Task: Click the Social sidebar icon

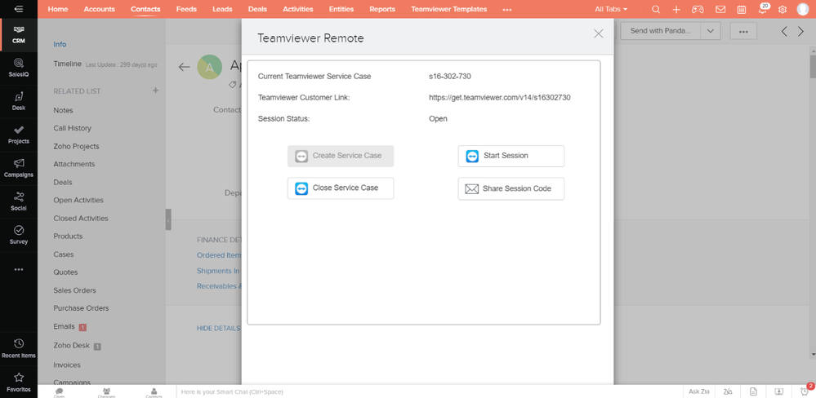Action: pos(18,201)
